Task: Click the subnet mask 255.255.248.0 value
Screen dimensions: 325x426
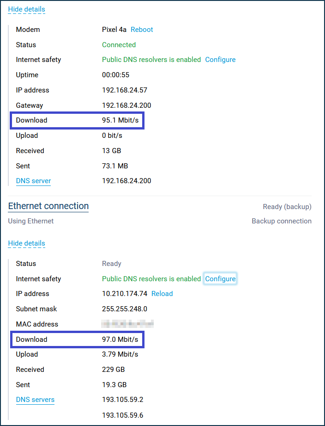Action: [125, 309]
